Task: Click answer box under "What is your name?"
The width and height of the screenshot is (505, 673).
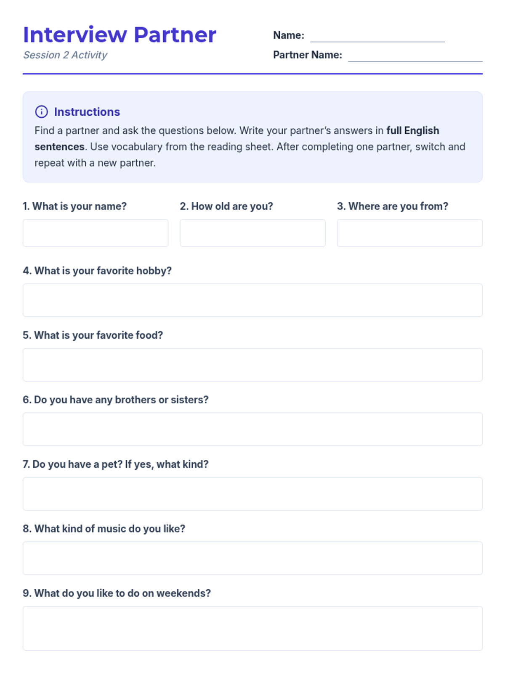Action: [x=96, y=233]
